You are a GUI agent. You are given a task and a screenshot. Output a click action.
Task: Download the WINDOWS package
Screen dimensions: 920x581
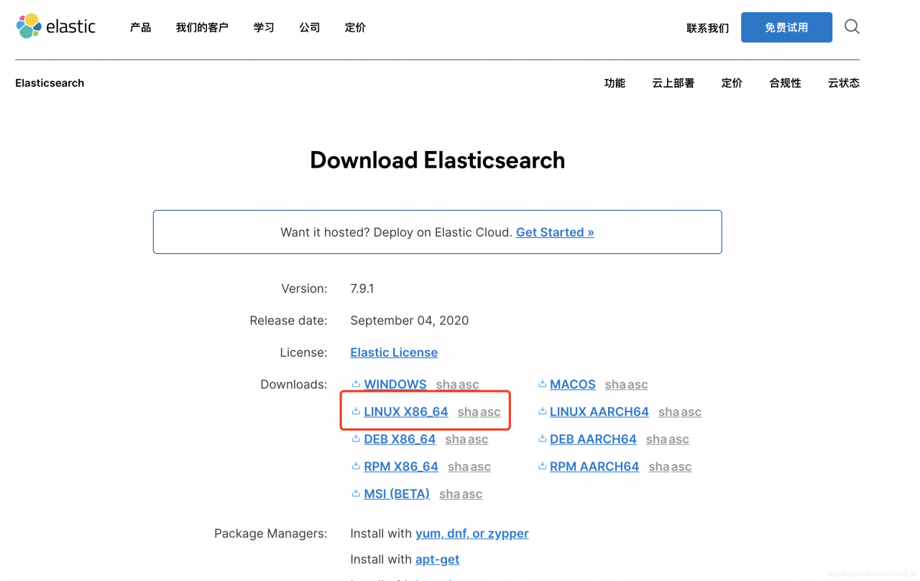click(395, 384)
